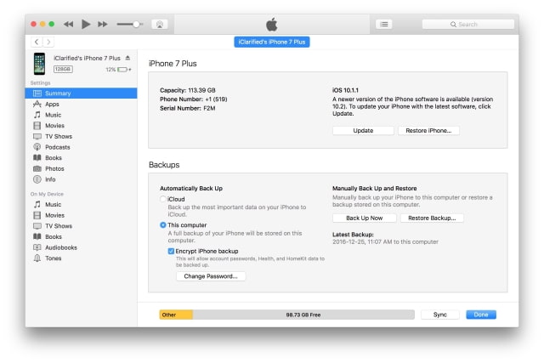Open Summary in the Settings sidebar
Screen dimensions: 544x363
[82, 94]
